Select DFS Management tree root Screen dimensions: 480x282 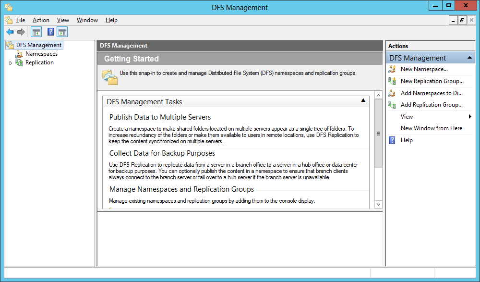coord(39,45)
